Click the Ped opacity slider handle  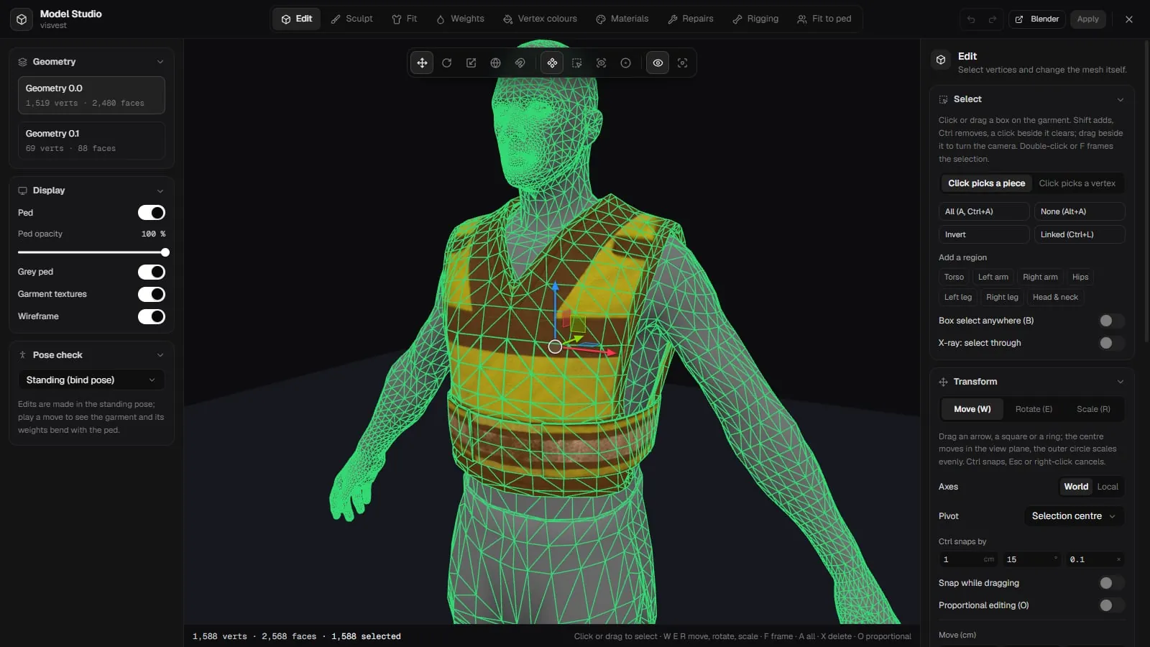[165, 252]
